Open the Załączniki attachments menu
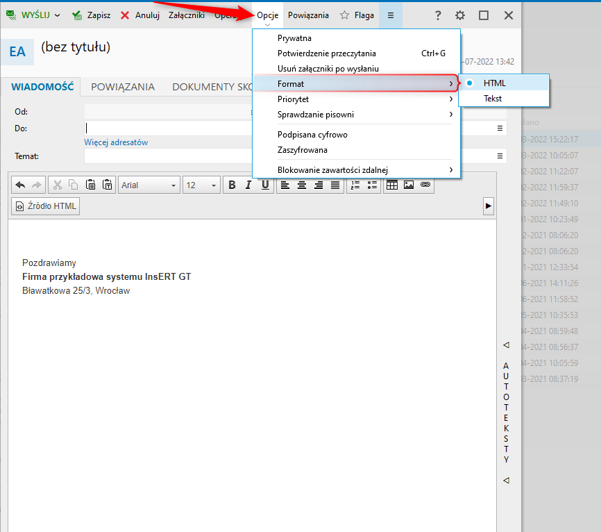This screenshot has width=601, height=532. point(187,15)
